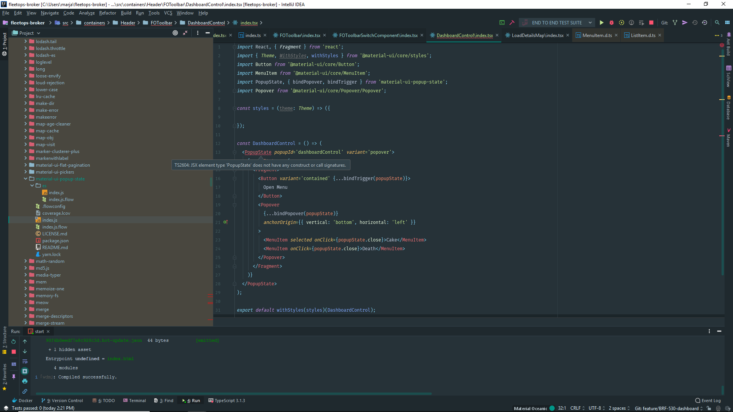Screen dimensions: 733x412
Task: Toggle soft-wrap in Run console
Action: [25, 361]
